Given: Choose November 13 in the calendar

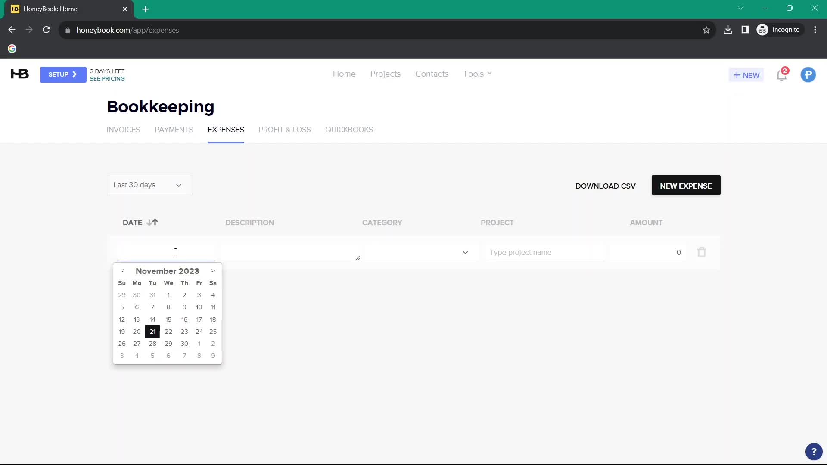Looking at the screenshot, I should 137,319.
